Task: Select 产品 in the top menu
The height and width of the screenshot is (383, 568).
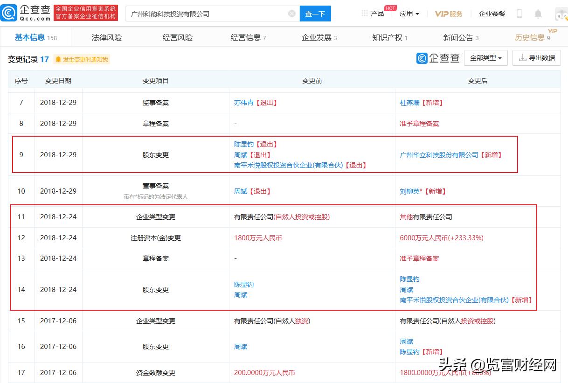Action: tap(378, 14)
